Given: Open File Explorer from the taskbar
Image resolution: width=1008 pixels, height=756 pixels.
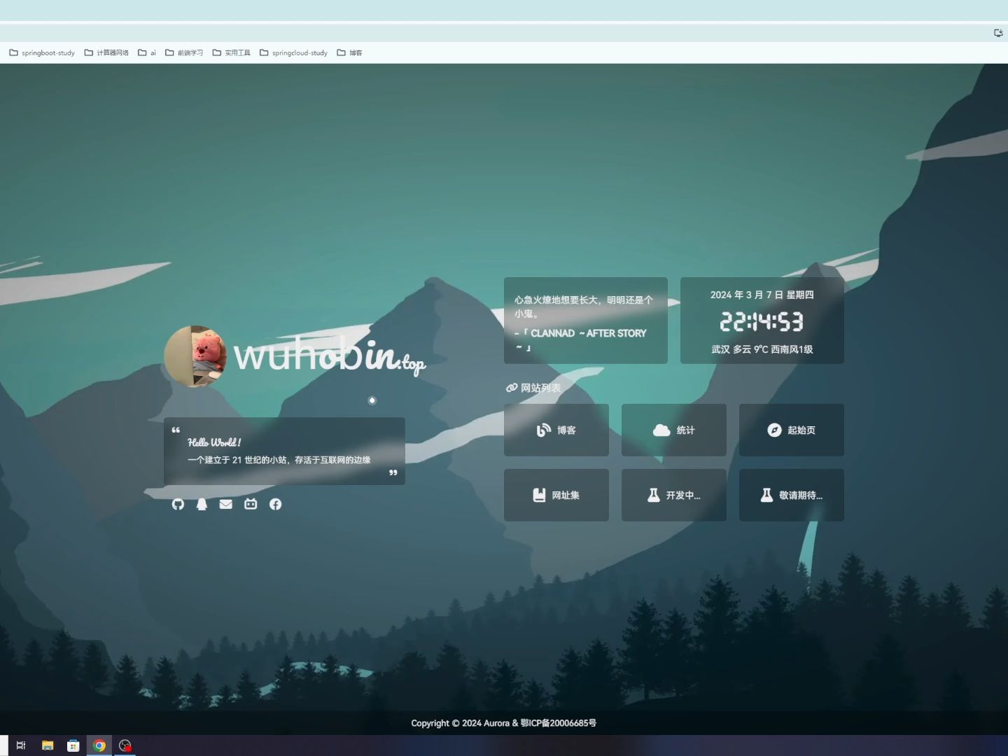Looking at the screenshot, I should pyautogui.click(x=48, y=745).
